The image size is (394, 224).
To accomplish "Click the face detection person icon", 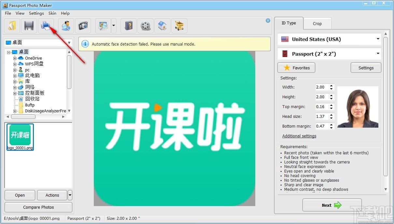I will pyautogui.click(x=66, y=26).
